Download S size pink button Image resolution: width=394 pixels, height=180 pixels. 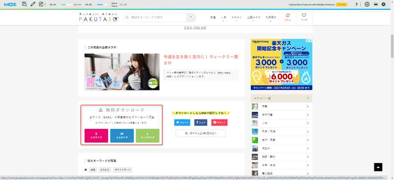(x=96, y=136)
